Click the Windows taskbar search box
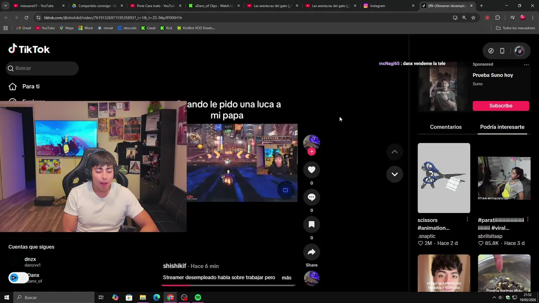Viewport: 539px width, 303px height. click(x=54, y=298)
